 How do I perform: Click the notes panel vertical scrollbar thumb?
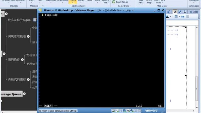point(197,89)
